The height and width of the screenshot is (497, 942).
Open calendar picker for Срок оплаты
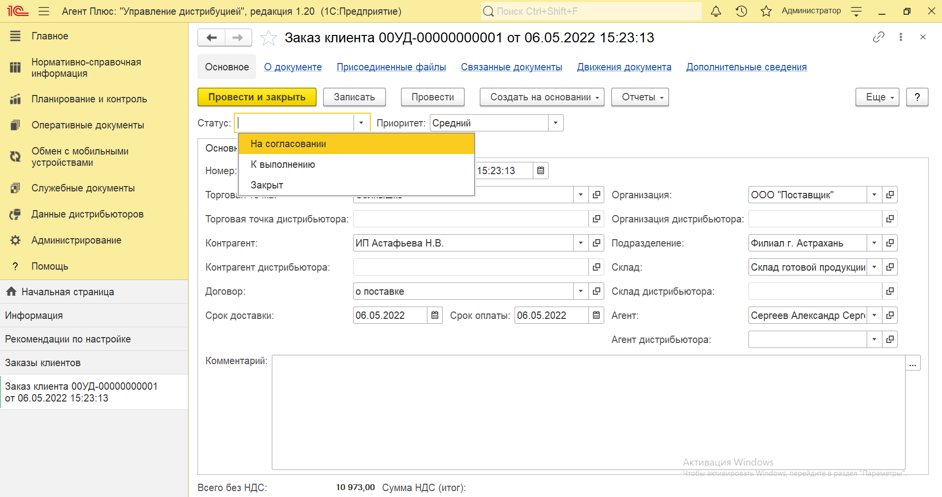click(596, 315)
